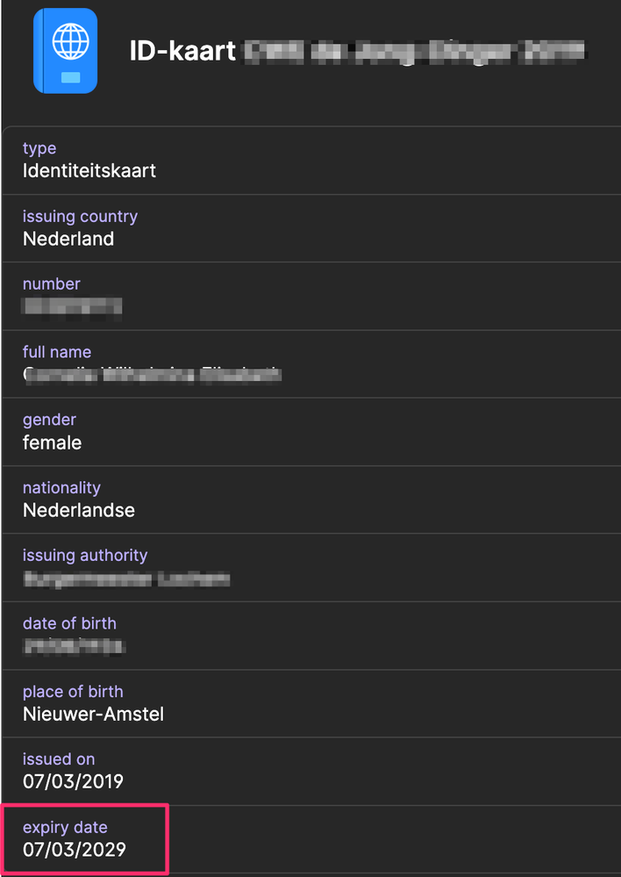
Task: Click the 'issuing authority' label
Action: tap(85, 556)
